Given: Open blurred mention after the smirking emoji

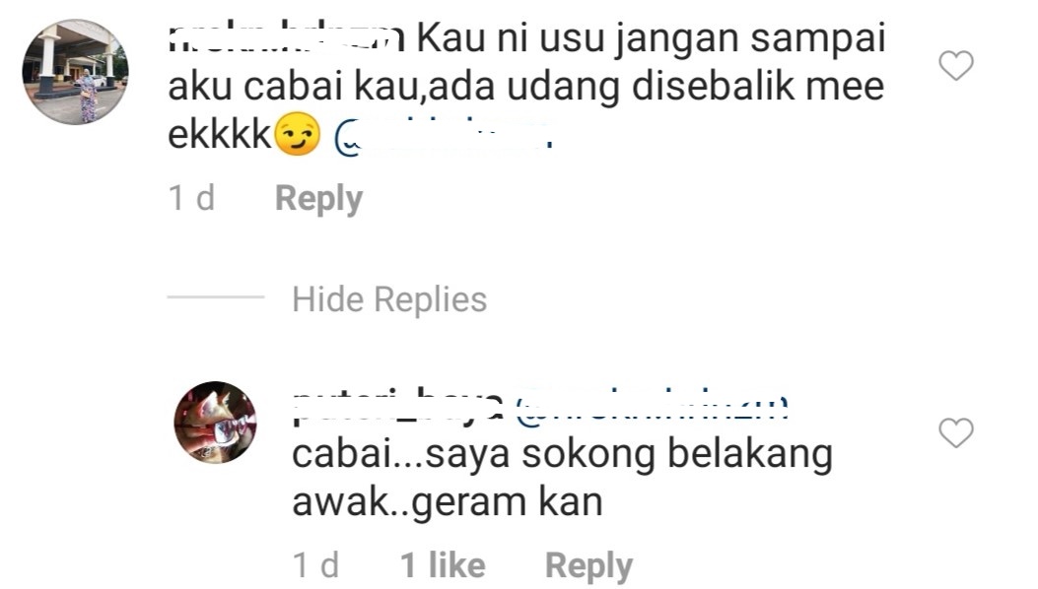Looking at the screenshot, I should (x=443, y=137).
